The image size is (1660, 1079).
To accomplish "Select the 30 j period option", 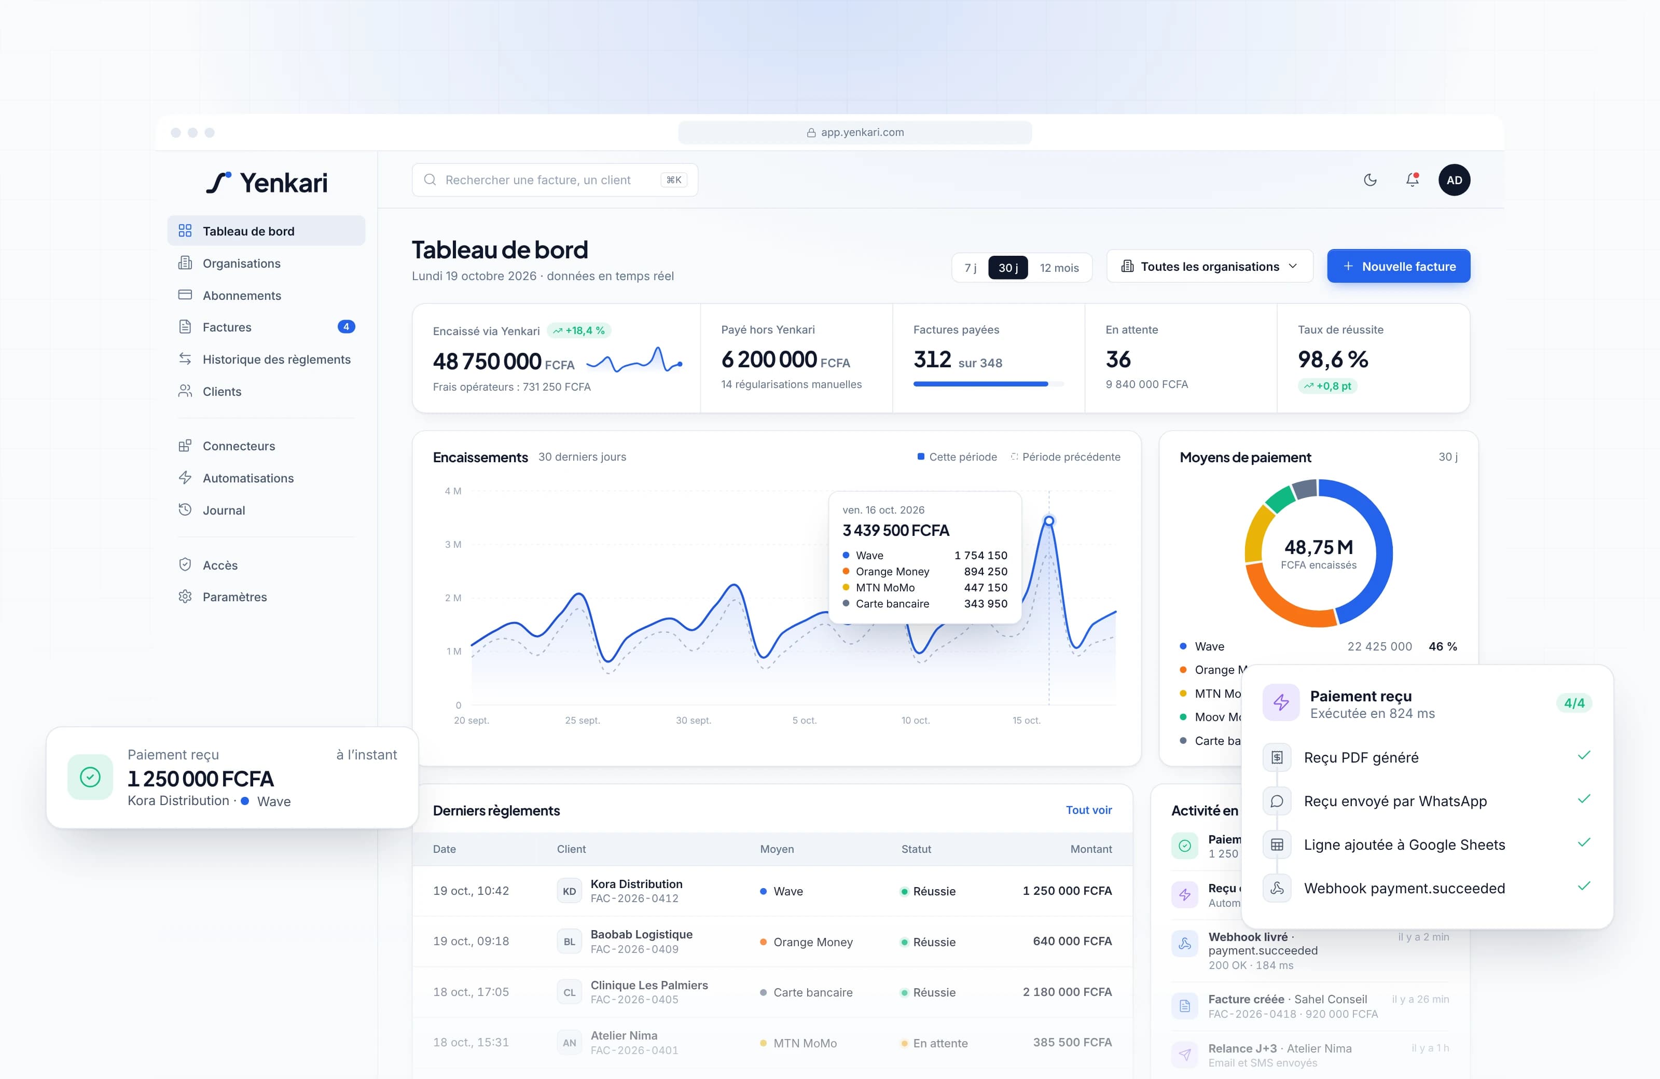I will 1008,268.
